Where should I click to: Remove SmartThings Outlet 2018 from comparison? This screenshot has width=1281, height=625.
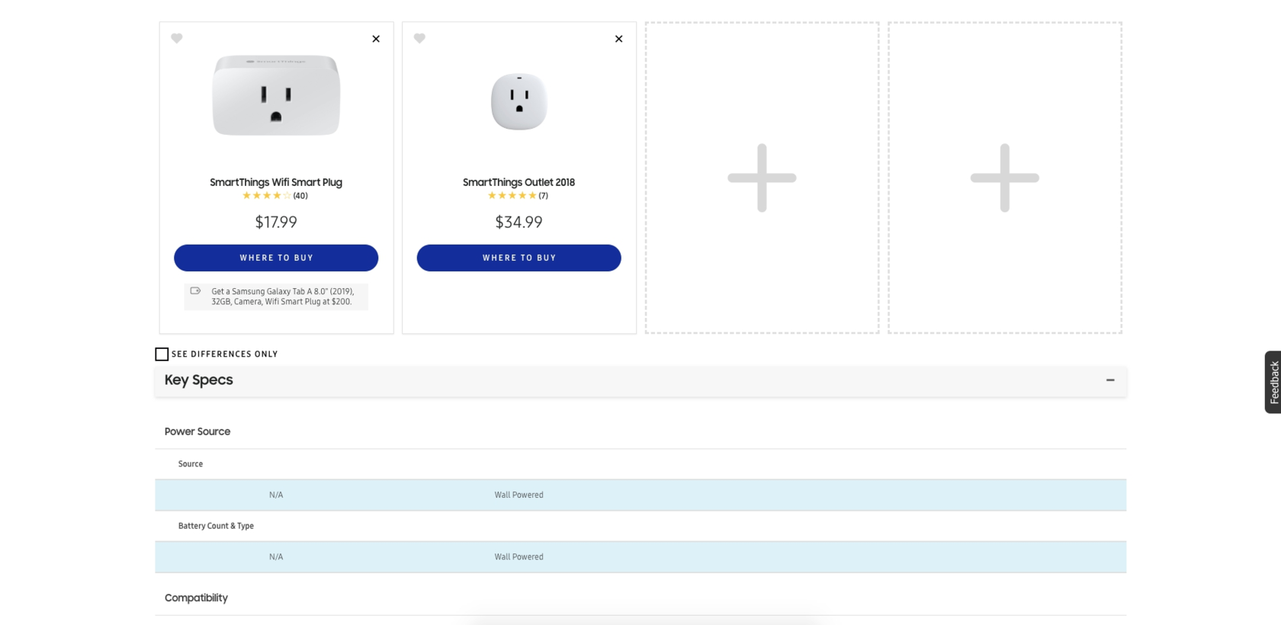[x=618, y=39]
